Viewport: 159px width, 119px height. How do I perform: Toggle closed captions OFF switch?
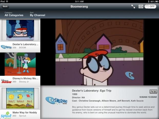(x=150, y=7)
